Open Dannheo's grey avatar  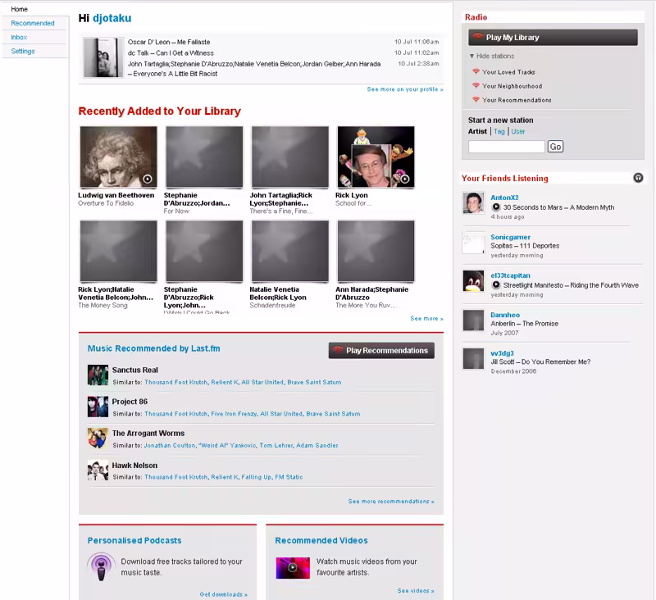(x=473, y=320)
